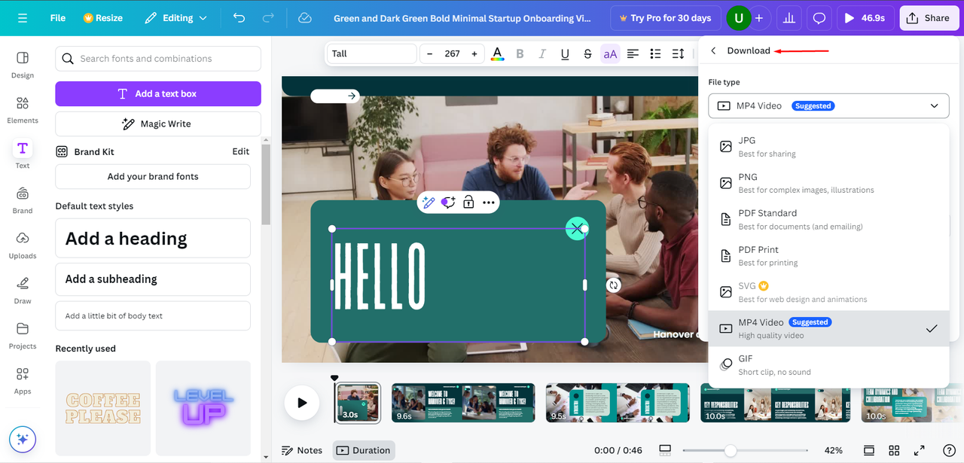Viewport: 964px width, 463px height.
Task: Add collaborator with plus icon
Action: (759, 18)
